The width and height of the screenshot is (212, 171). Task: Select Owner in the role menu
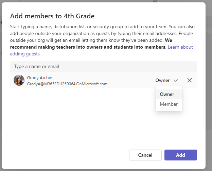pyautogui.click(x=167, y=94)
